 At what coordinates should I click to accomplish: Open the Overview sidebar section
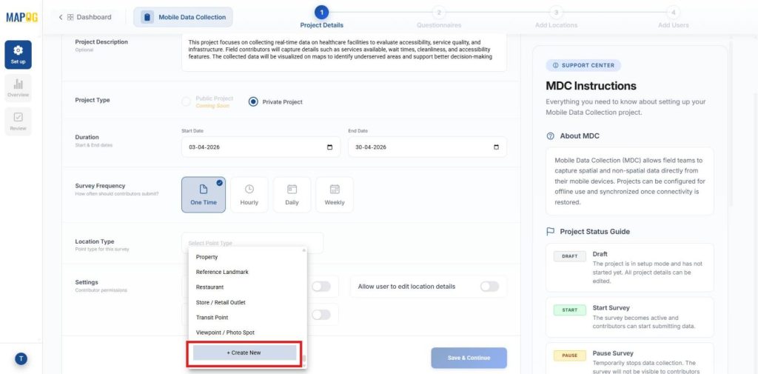(19, 87)
